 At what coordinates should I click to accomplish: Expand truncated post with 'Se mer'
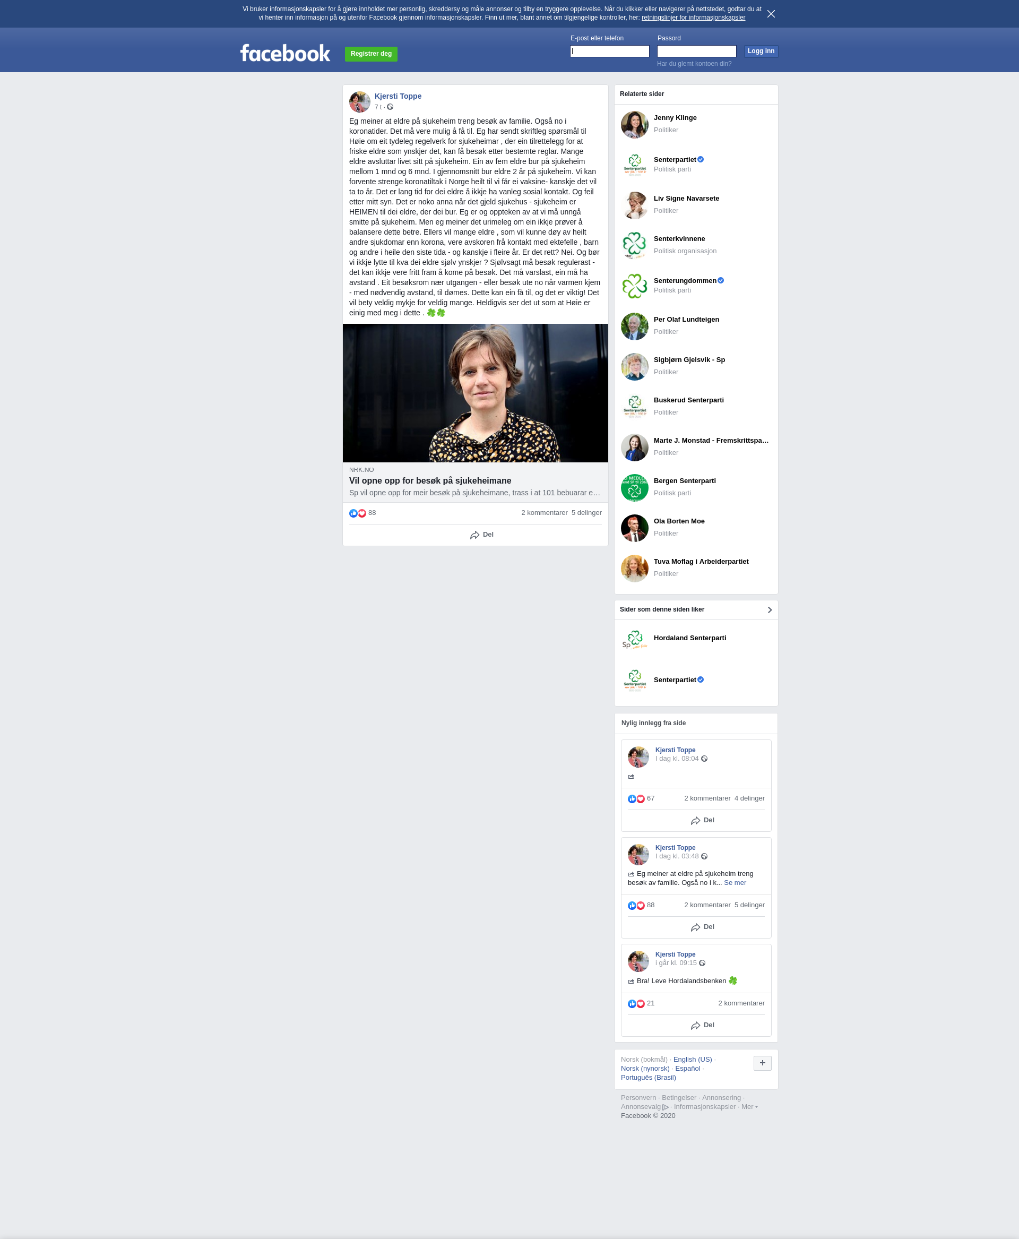coord(735,883)
